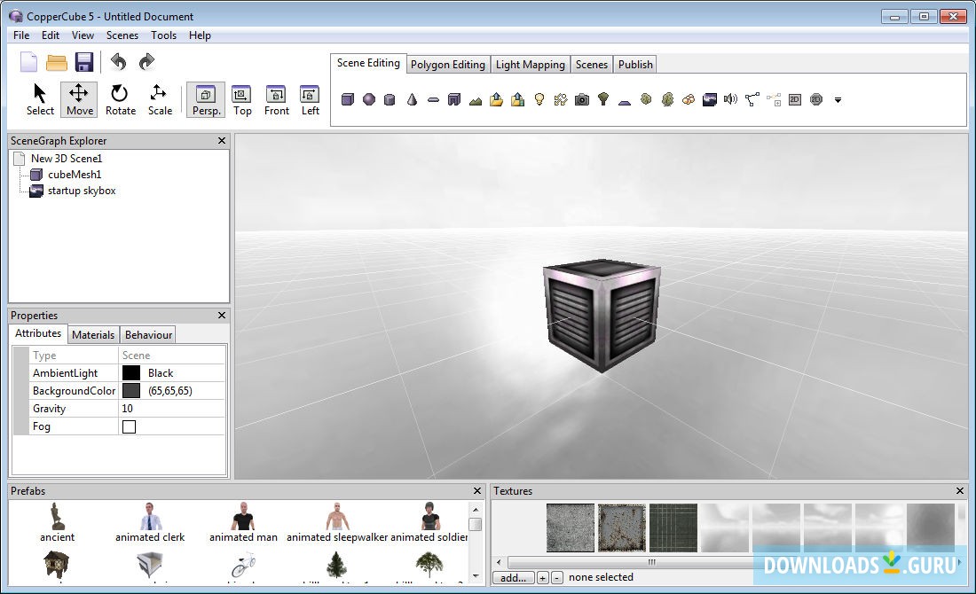Click the save document floppy icon

click(84, 62)
